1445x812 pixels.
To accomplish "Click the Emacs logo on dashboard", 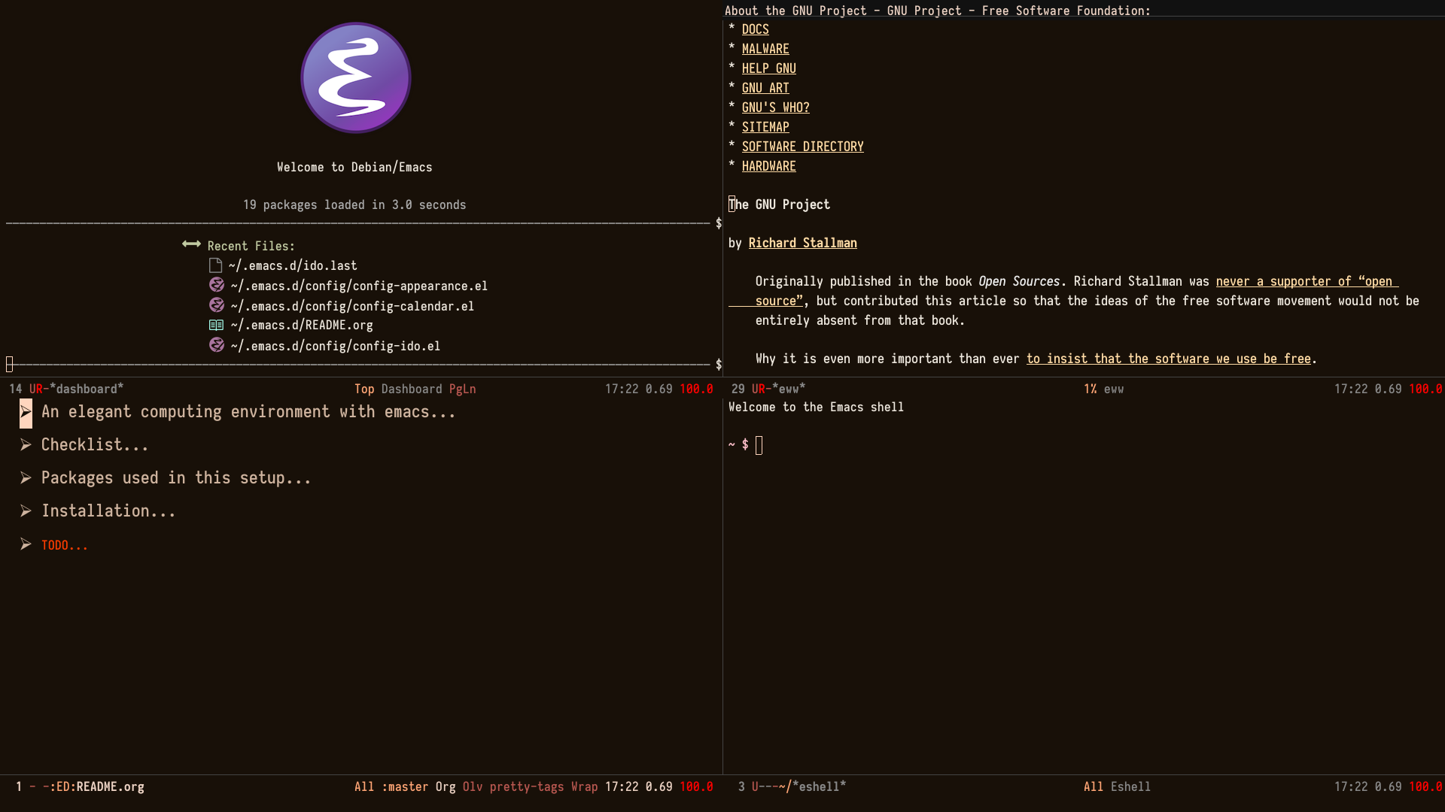I will 355,77.
